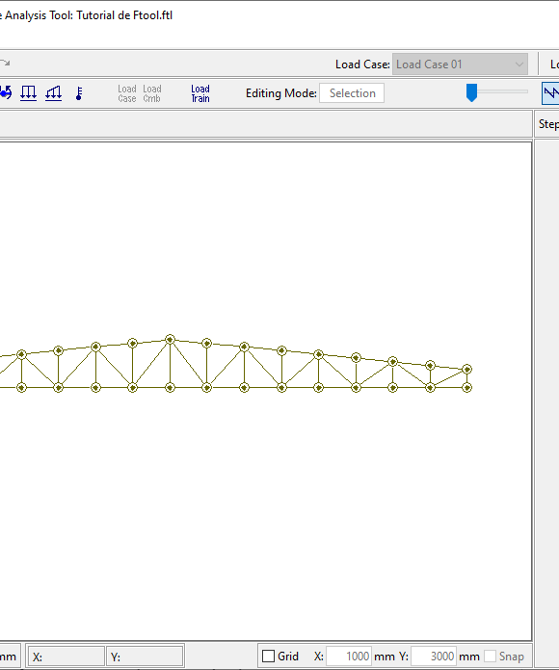
Task: Click the cursor X coordinate field
Action: [67, 657]
